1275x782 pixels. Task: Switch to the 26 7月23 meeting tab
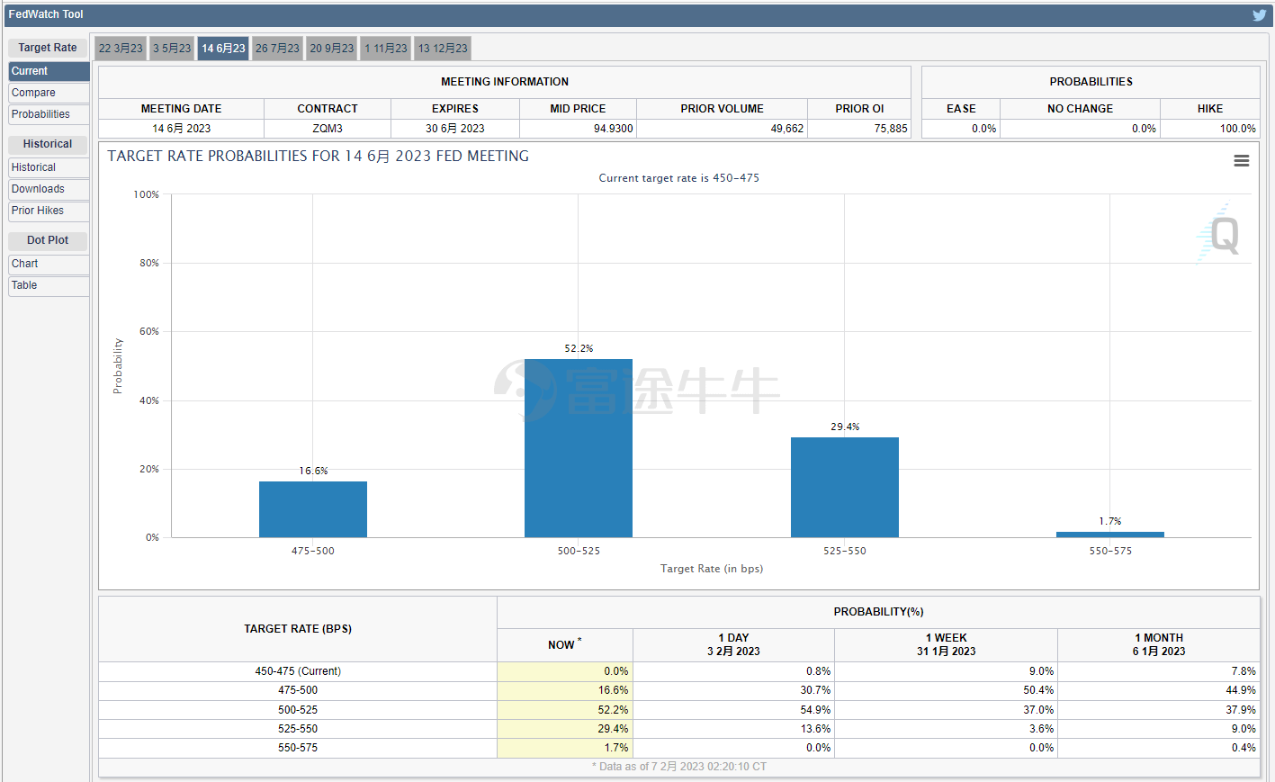[x=277, y=49]
